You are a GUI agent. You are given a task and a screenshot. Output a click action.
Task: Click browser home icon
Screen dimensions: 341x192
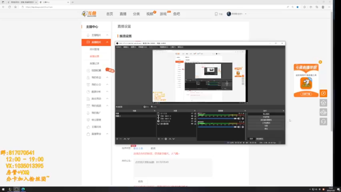coord(15,7)
